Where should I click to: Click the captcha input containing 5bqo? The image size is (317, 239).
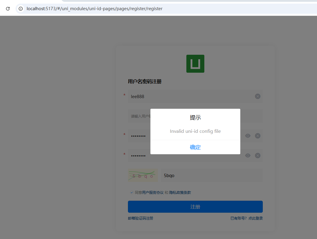pyautogui.click(x=211, y=176)
